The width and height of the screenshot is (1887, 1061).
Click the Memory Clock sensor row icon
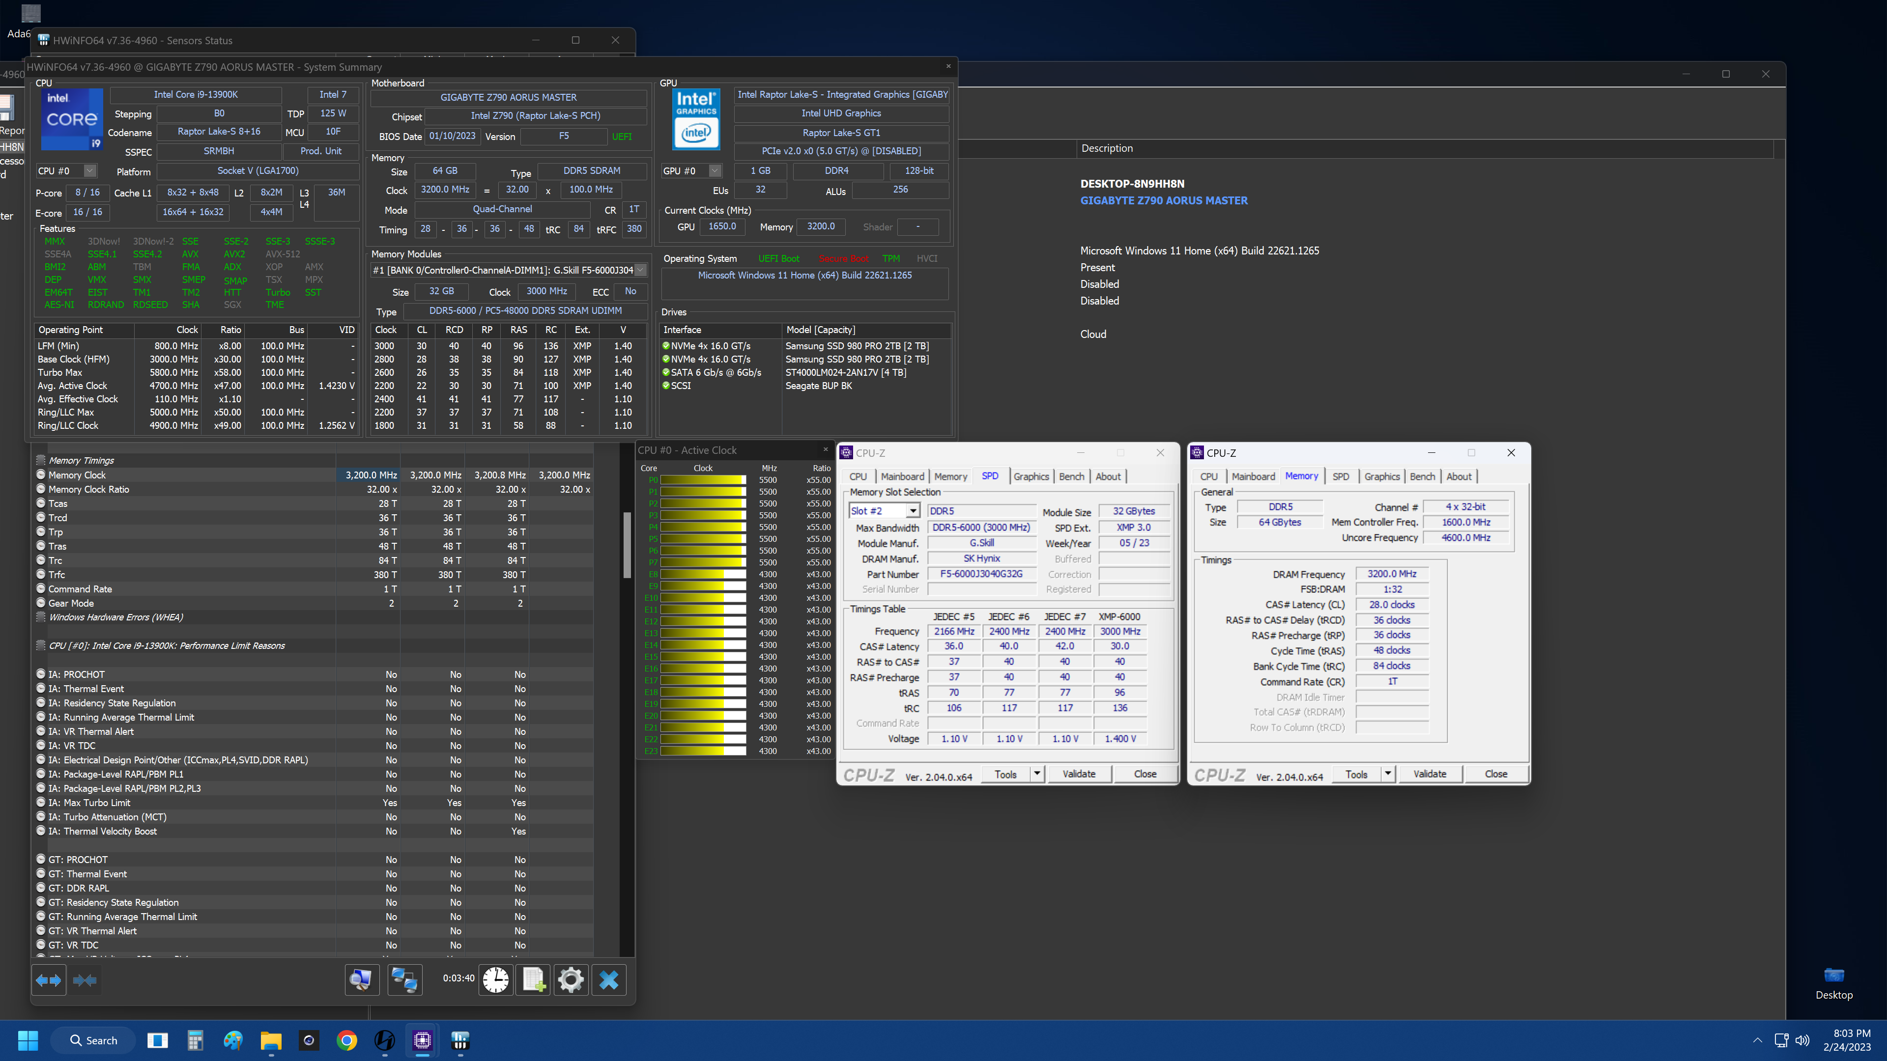[41, 475]
